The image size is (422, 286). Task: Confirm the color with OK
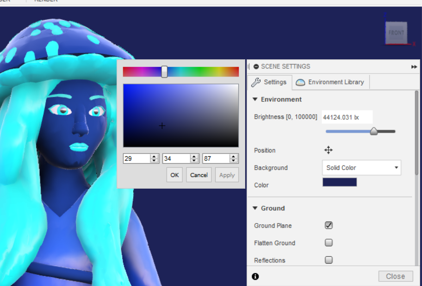174,175
